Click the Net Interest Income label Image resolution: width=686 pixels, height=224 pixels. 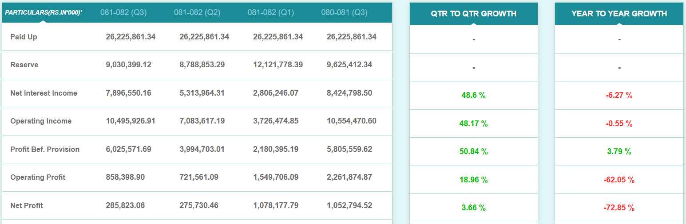44,93
